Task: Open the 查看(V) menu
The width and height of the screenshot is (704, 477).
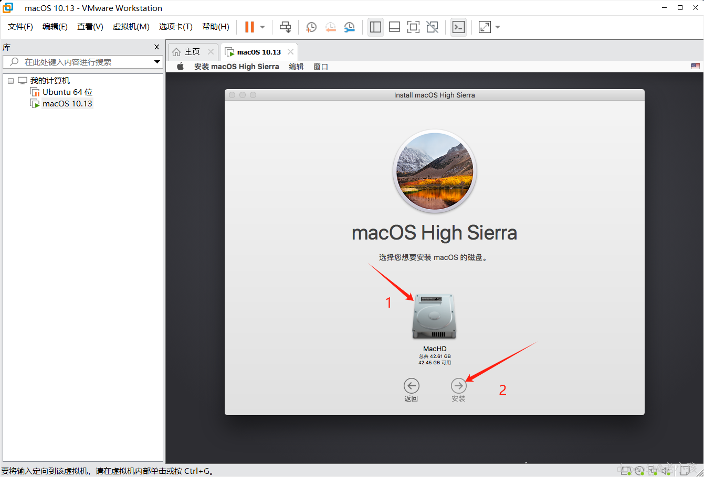Action: click(90, 27)
